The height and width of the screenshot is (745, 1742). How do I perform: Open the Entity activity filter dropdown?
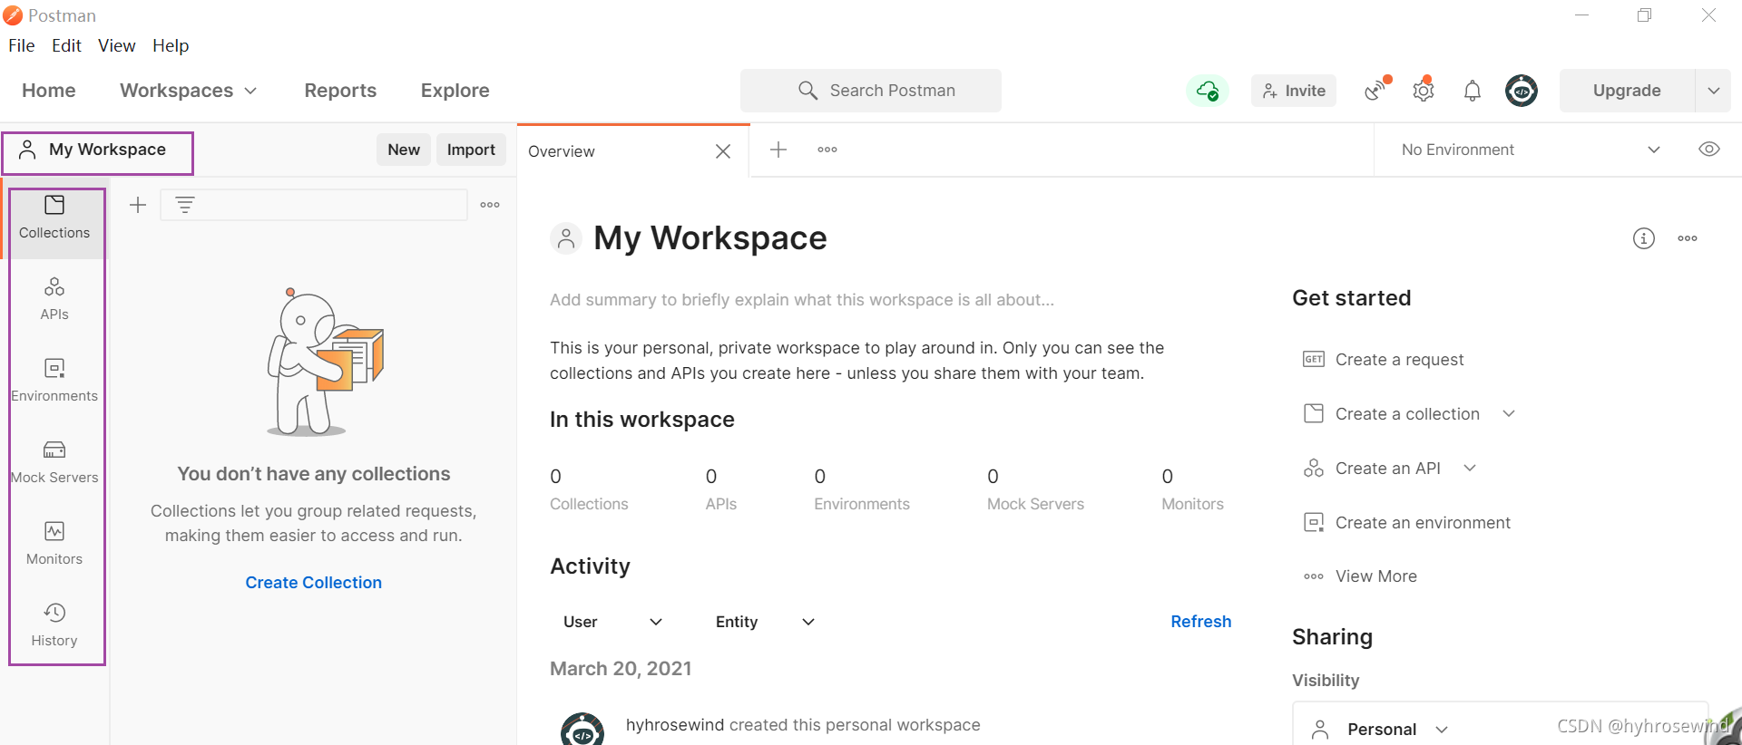pyautogui.click(x=766, y=622)
